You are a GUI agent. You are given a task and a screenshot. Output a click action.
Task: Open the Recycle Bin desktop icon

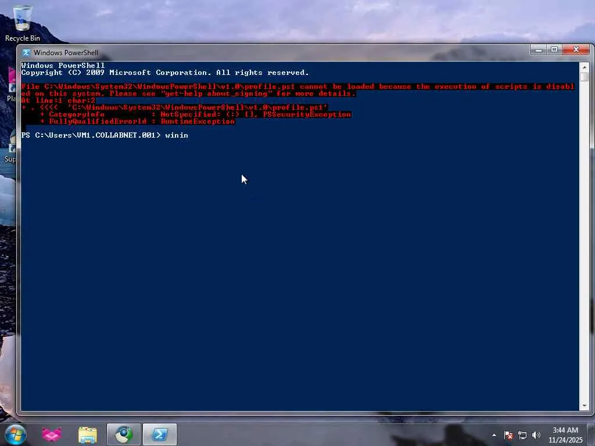click(x=23, y=23)
